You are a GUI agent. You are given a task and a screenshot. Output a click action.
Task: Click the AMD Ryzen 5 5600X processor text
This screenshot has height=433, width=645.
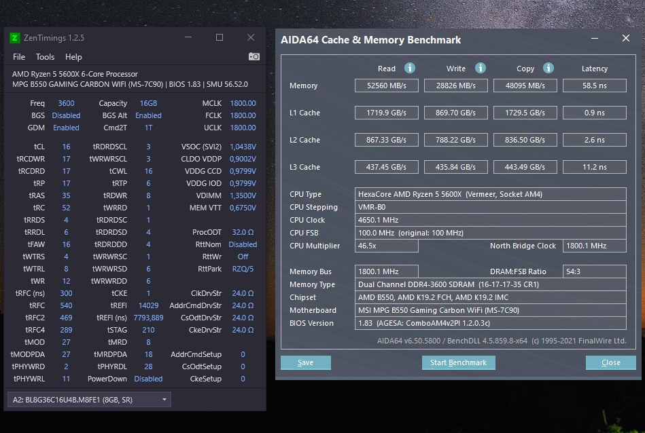click(75, 74)
